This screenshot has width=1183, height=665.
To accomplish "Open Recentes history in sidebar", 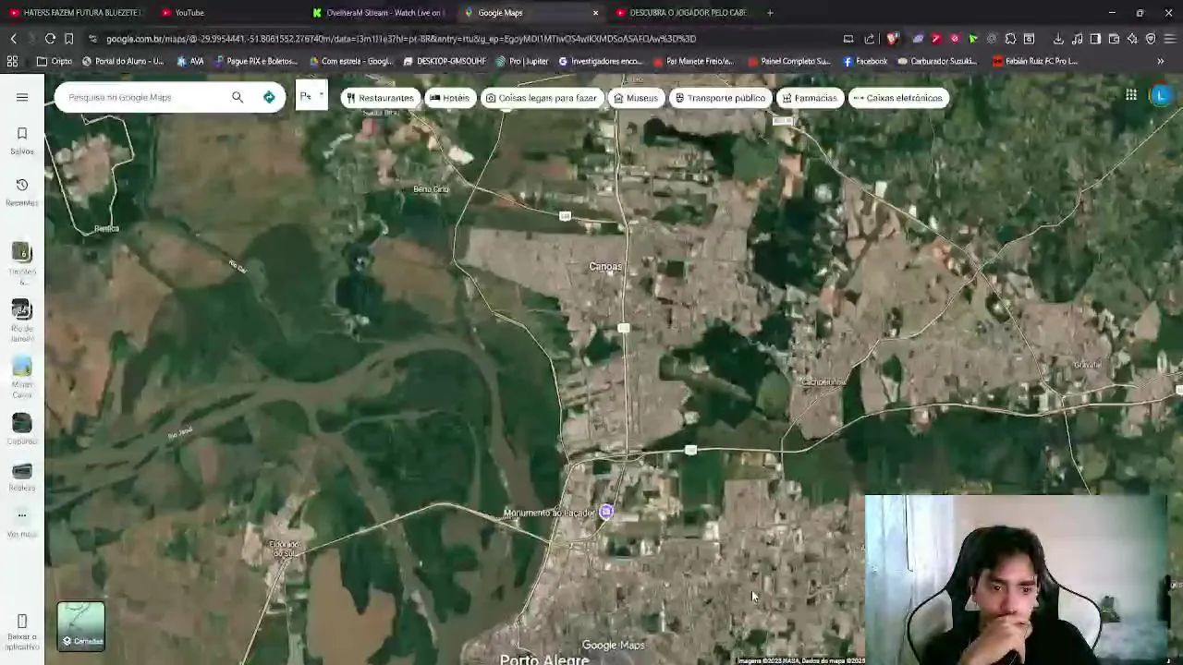I will pos(22,192).
